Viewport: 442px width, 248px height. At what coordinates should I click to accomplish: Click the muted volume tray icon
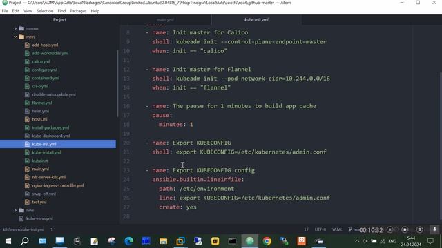[365, 241]
